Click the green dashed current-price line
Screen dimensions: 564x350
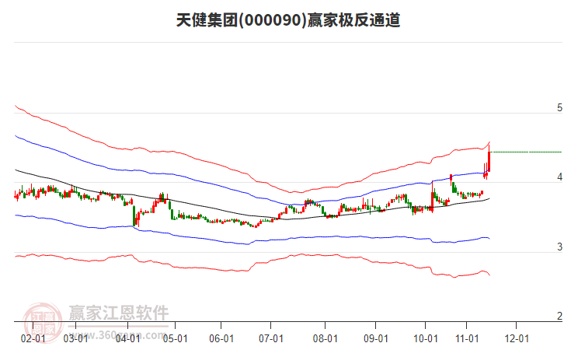[x=526, y=152]
